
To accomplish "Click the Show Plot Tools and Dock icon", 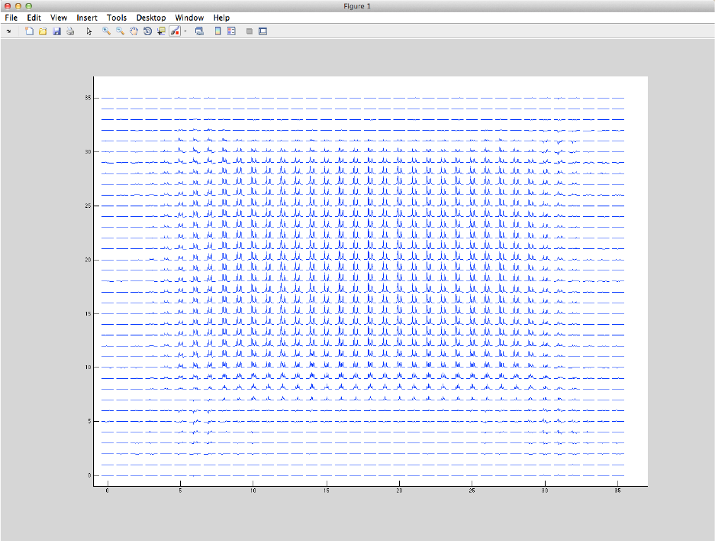I will [x=263, y=31].
